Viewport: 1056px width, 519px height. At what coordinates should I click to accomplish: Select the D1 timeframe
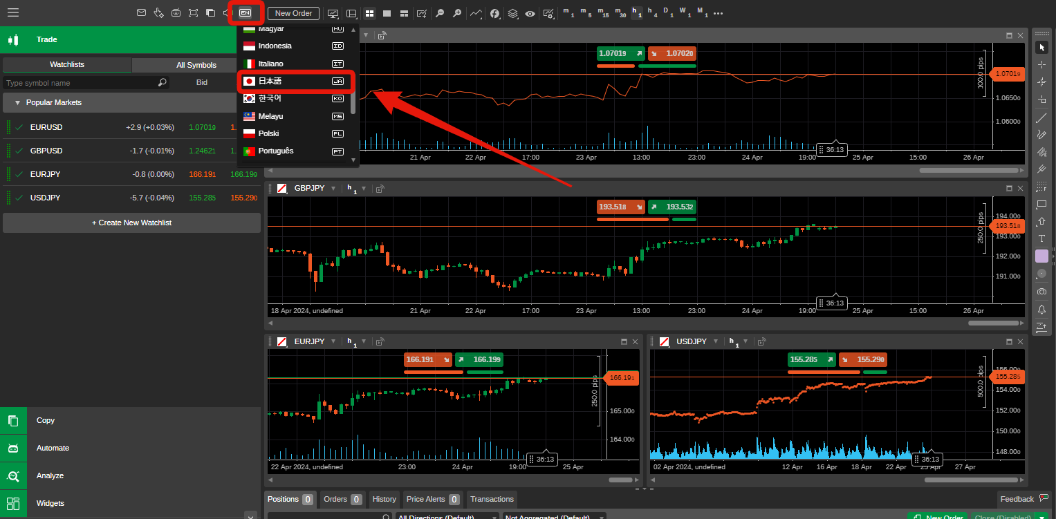click(667, 13)
